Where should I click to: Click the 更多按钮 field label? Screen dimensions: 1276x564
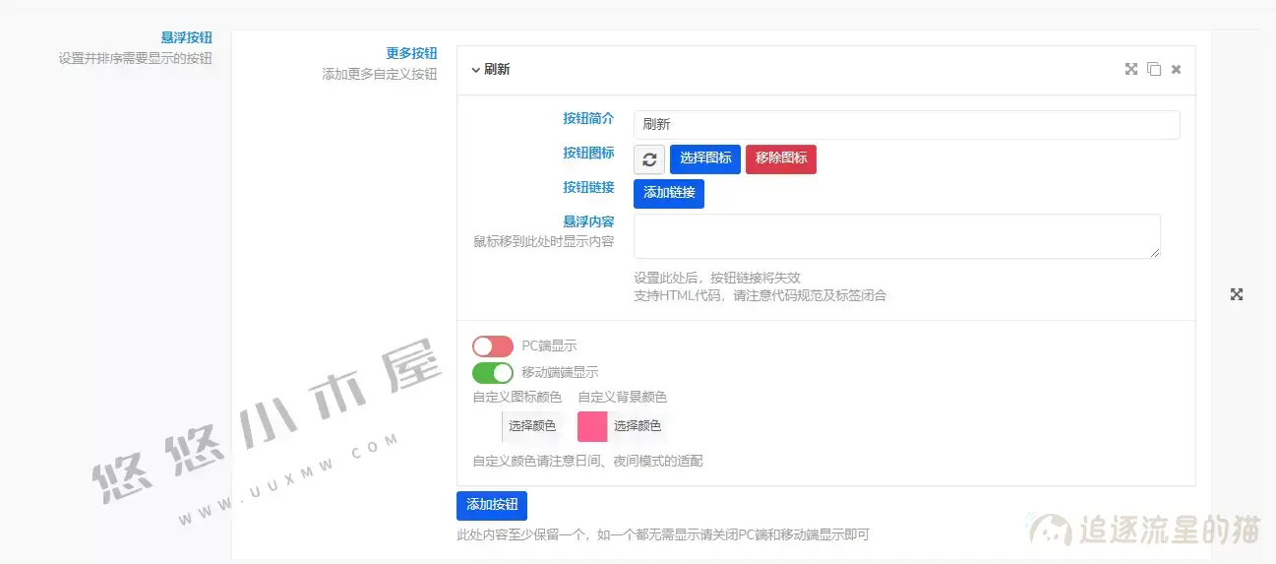pyautogui.click(x=411, y=53)
